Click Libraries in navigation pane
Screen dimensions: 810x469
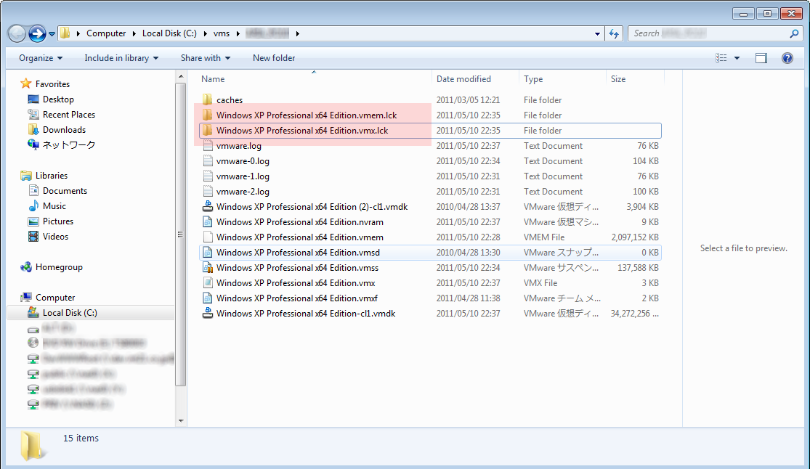51,176
